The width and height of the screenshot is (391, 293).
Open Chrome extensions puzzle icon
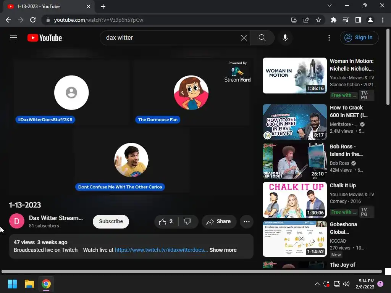click(333, 20)
